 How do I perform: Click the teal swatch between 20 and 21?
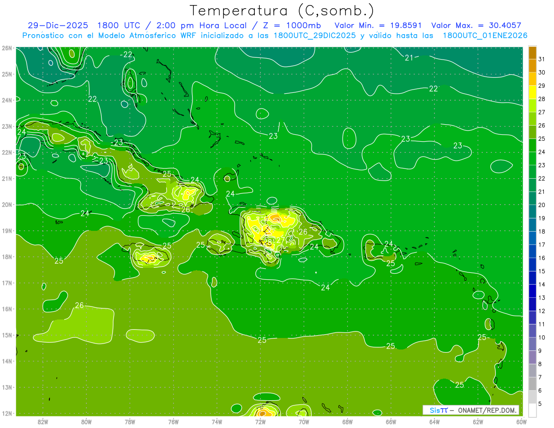(x=532, y=198)
